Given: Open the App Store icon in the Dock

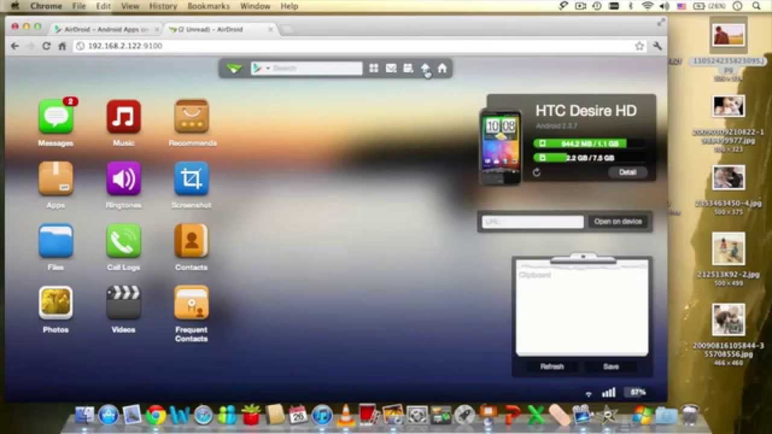Looking at the screenshot, I should (x=109, y=415).
